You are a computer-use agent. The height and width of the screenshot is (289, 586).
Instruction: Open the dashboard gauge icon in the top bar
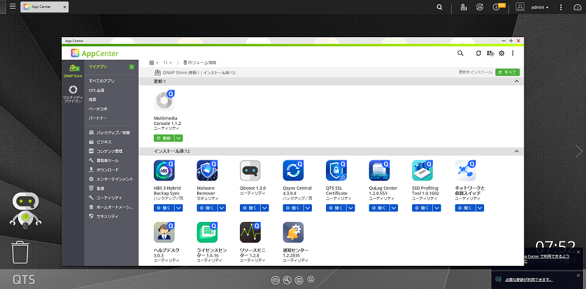(x=577, y=7)
